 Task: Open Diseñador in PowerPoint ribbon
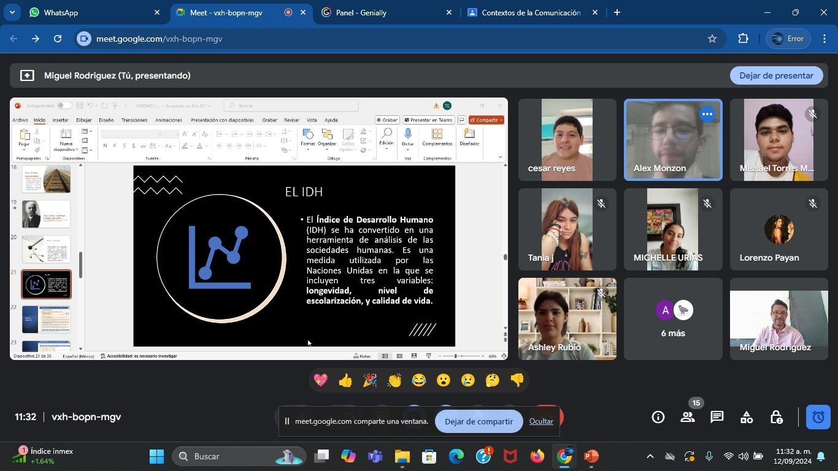(469, 138)
